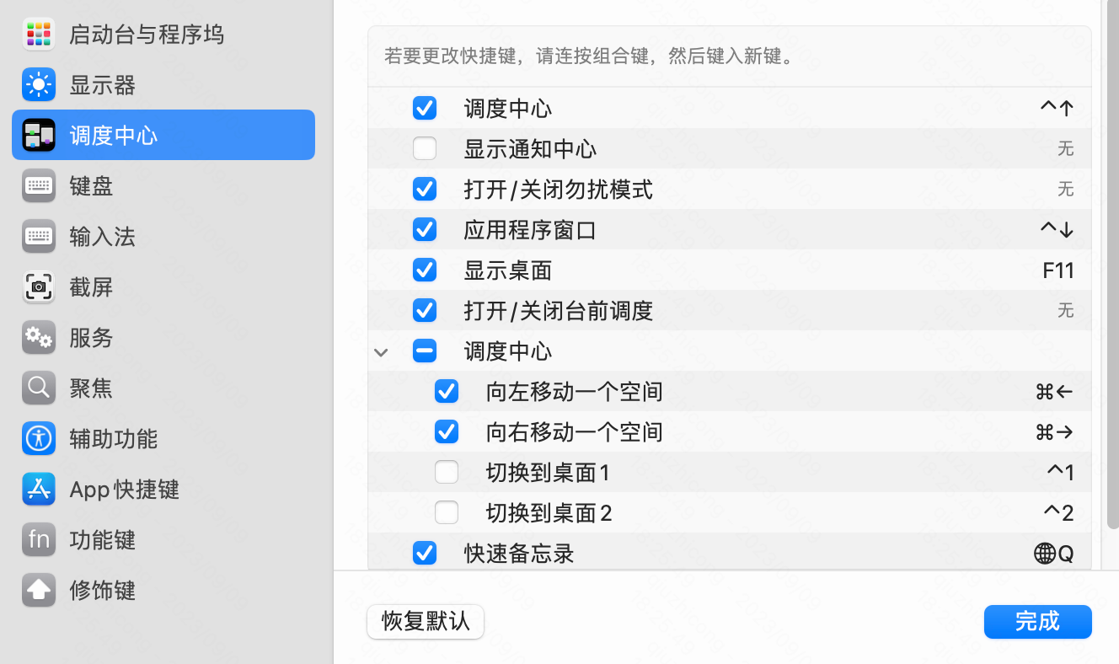Select the 显示桌面 row label
The width and height of the screenshot is (1119, 664).
click(508, 270)
